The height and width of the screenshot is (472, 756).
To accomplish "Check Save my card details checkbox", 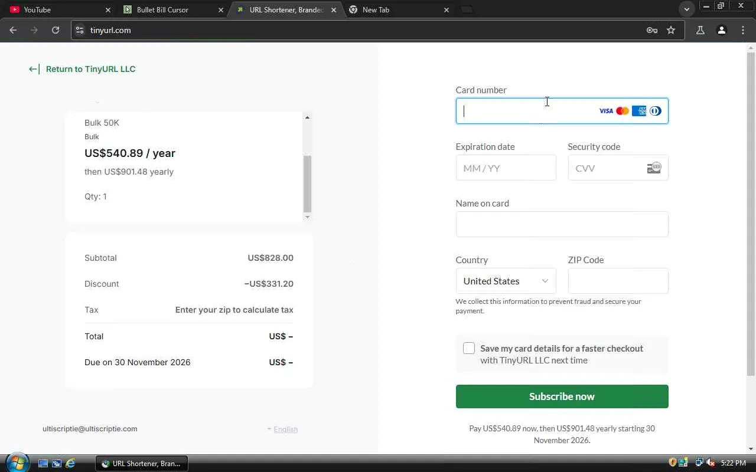I will 469,348.
